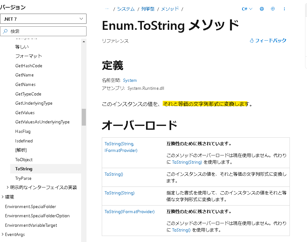Screen dimensions: 307x242
Task: Click the Enum.ToString メソッド page title
Action: point(170,25)
